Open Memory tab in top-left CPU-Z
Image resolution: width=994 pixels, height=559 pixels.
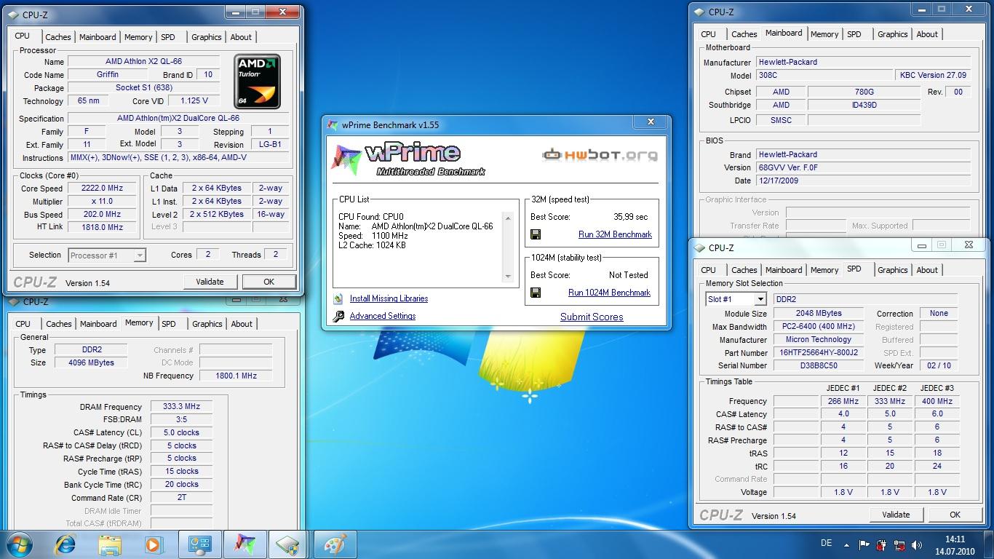tap(138, 37)
